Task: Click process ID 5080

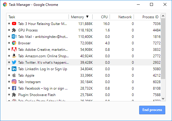Action: [157, 69]
